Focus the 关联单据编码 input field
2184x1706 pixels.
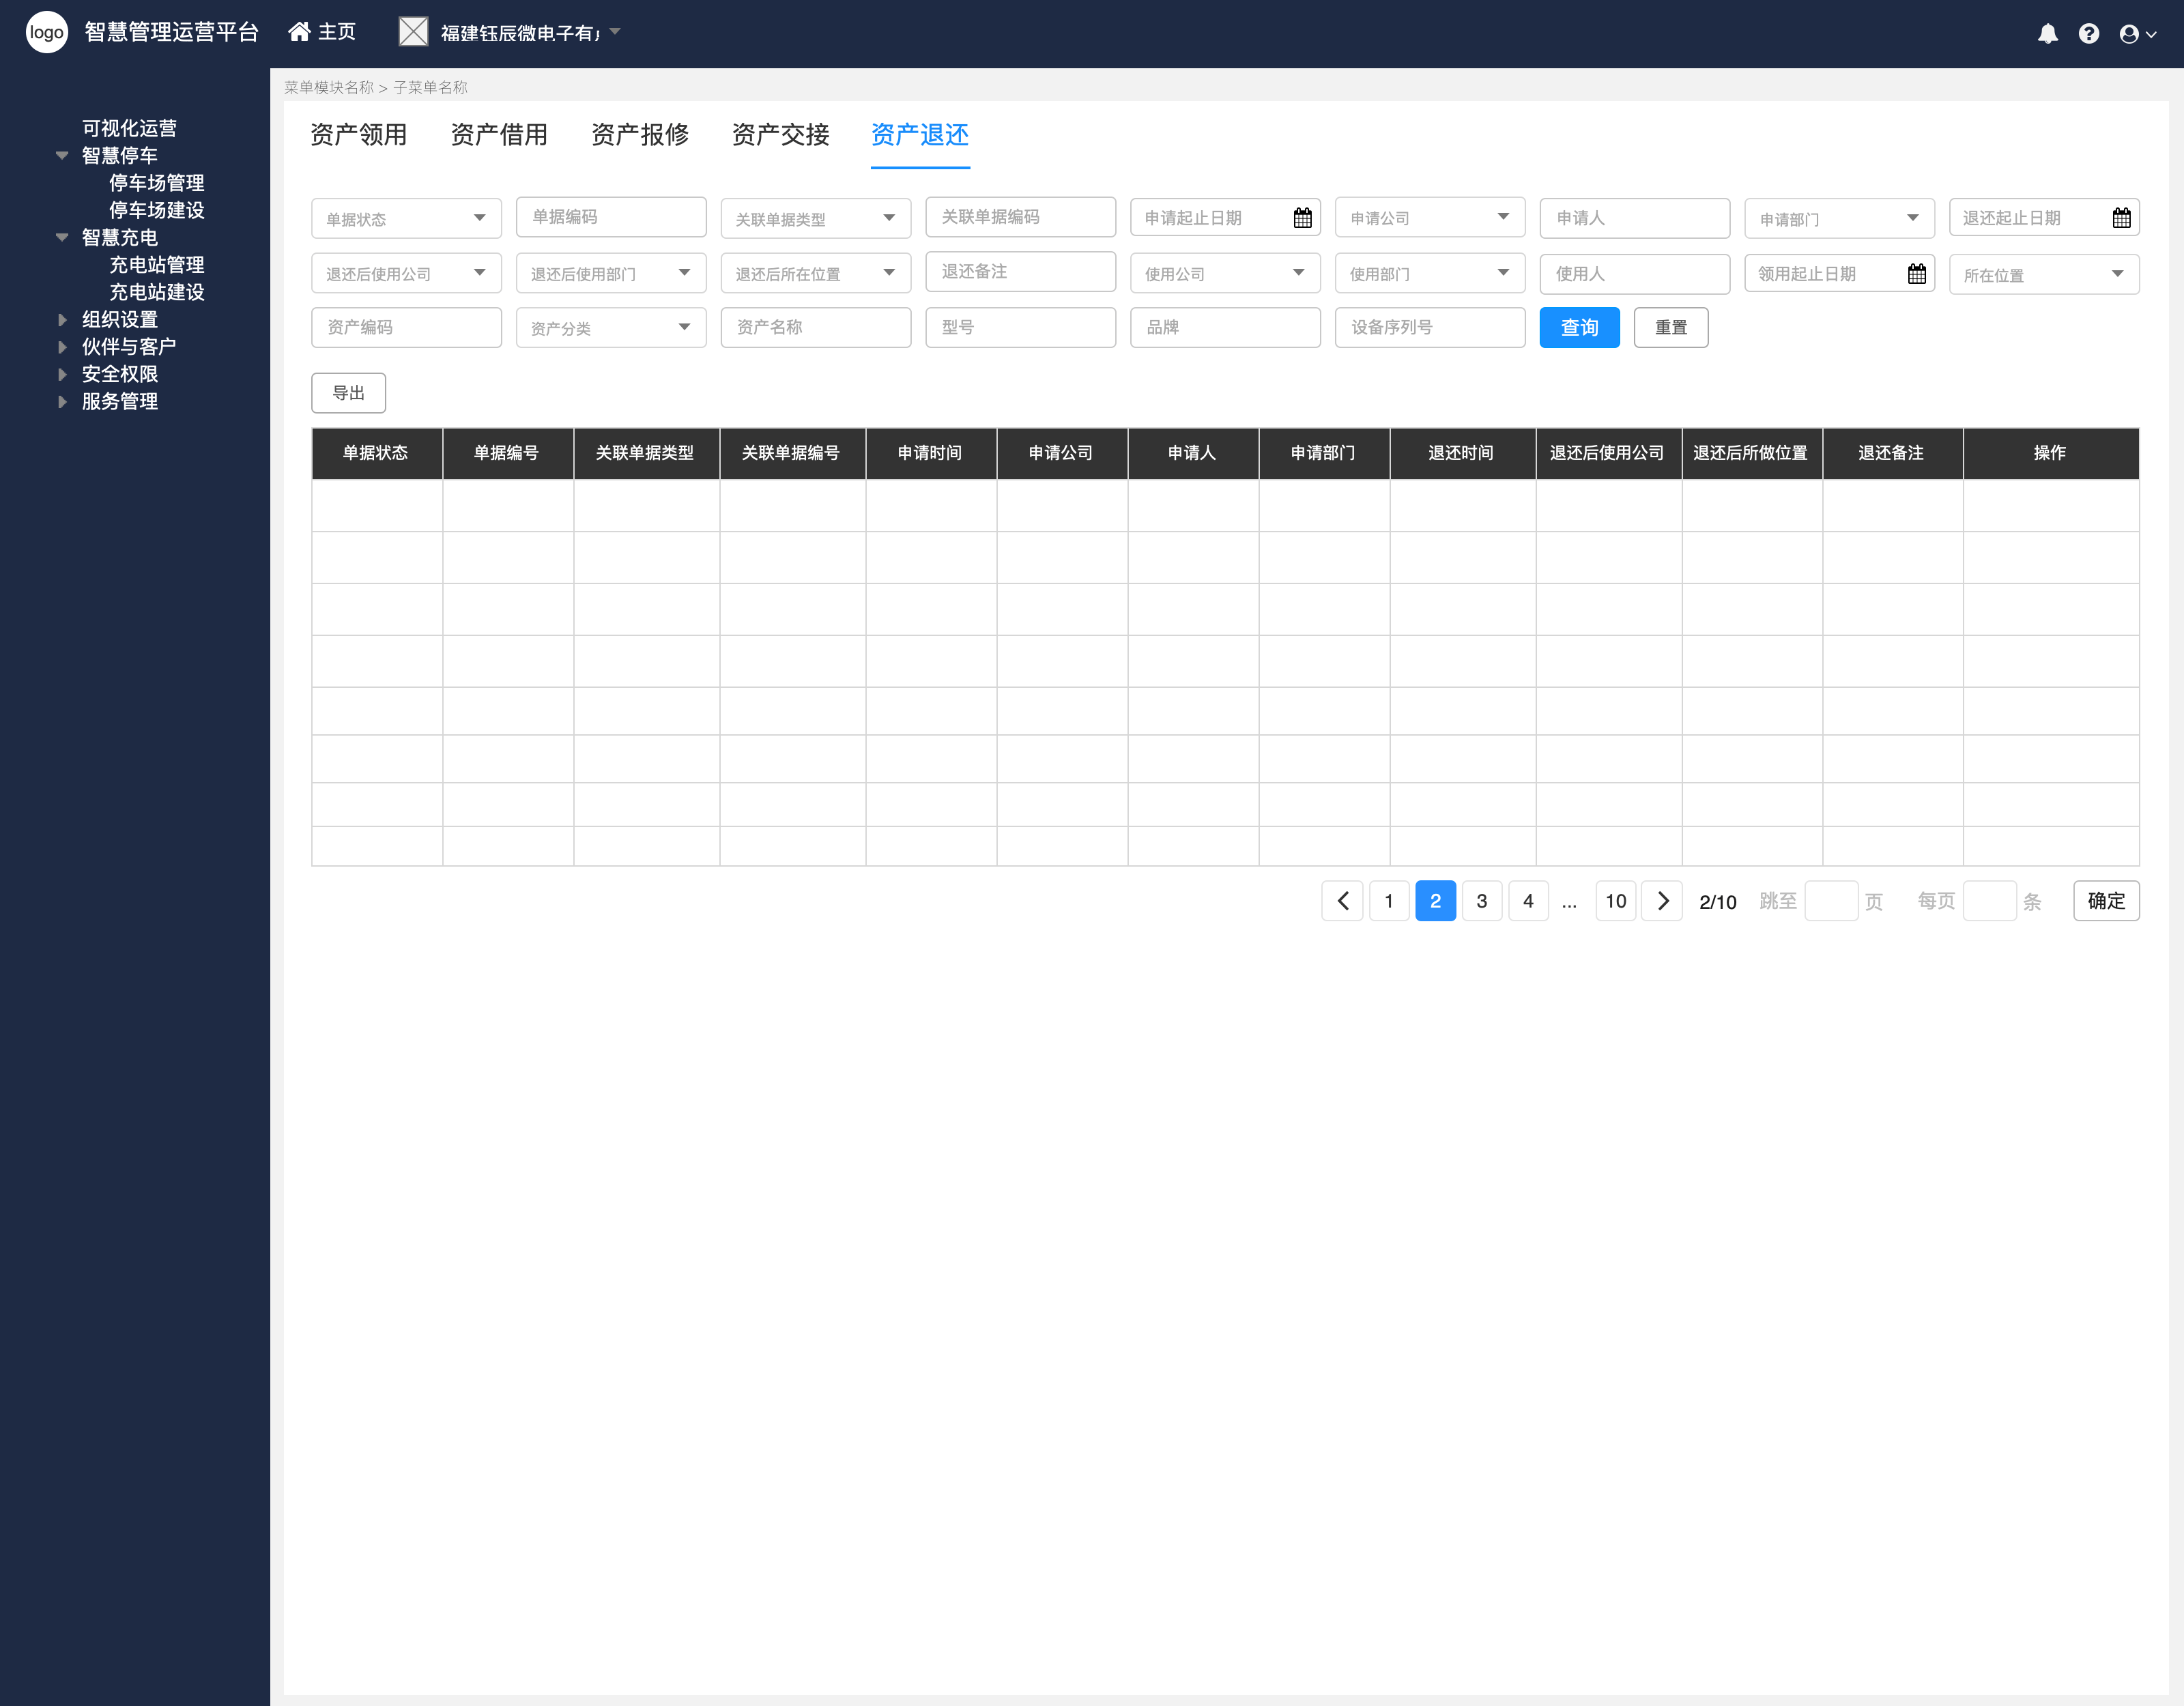click(x=1020, y=217)
